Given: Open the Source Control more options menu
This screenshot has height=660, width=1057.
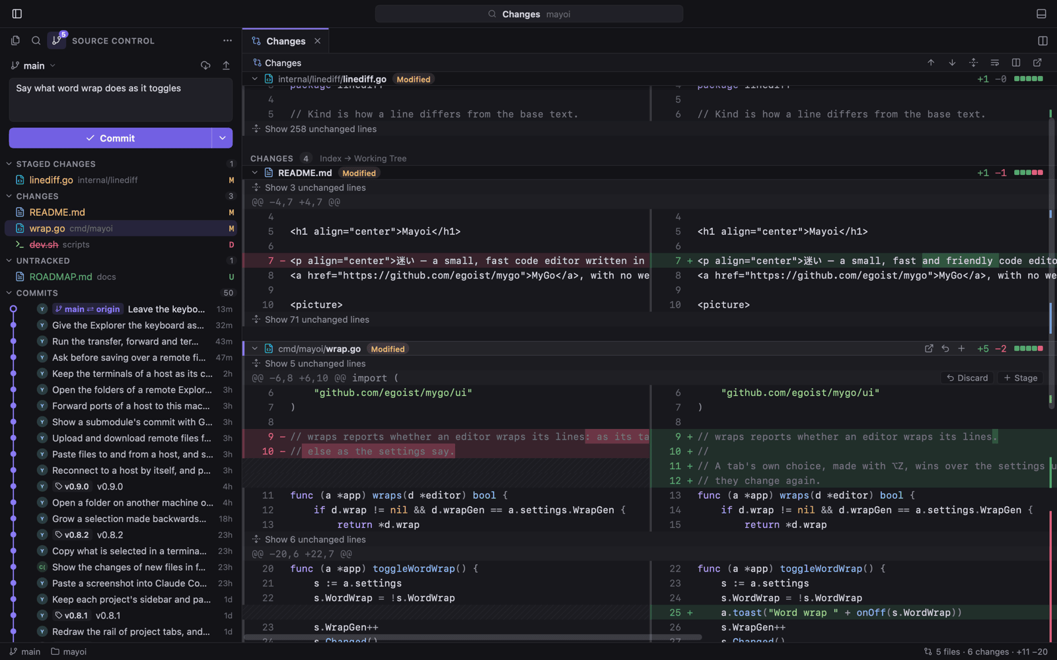Looking at the screenshot, I should click(x=227, y=40).
